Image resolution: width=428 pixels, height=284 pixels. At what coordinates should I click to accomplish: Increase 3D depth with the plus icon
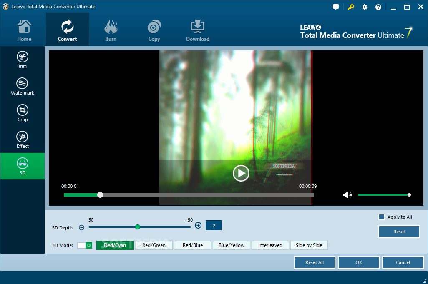[x=198, y=225]
